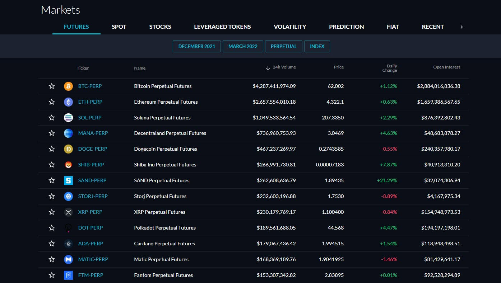The image size is (501, 283).
Task: Open the STORJ-PERP ticker link
Action: (93, 196)
